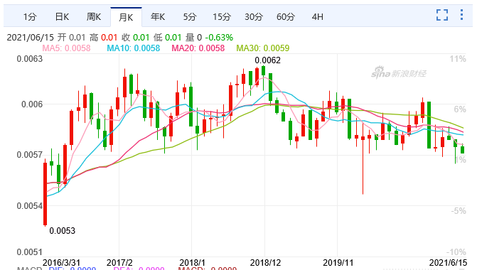Click the MA5 indicator label
Viewport: 477px width, 270px height.
click(66, 48)
